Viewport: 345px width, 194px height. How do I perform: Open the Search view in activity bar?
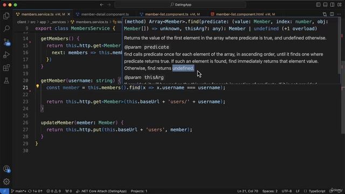click(6, 29)
